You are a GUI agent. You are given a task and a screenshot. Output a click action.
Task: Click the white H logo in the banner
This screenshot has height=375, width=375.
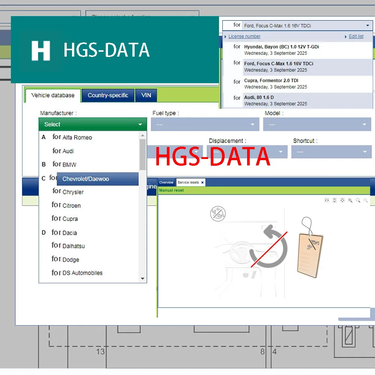click(40, 51)
